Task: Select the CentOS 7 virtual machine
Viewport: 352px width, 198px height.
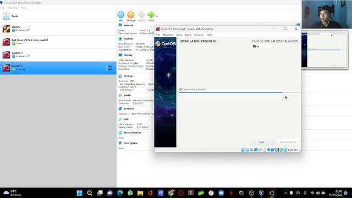Action: point(58,55)
